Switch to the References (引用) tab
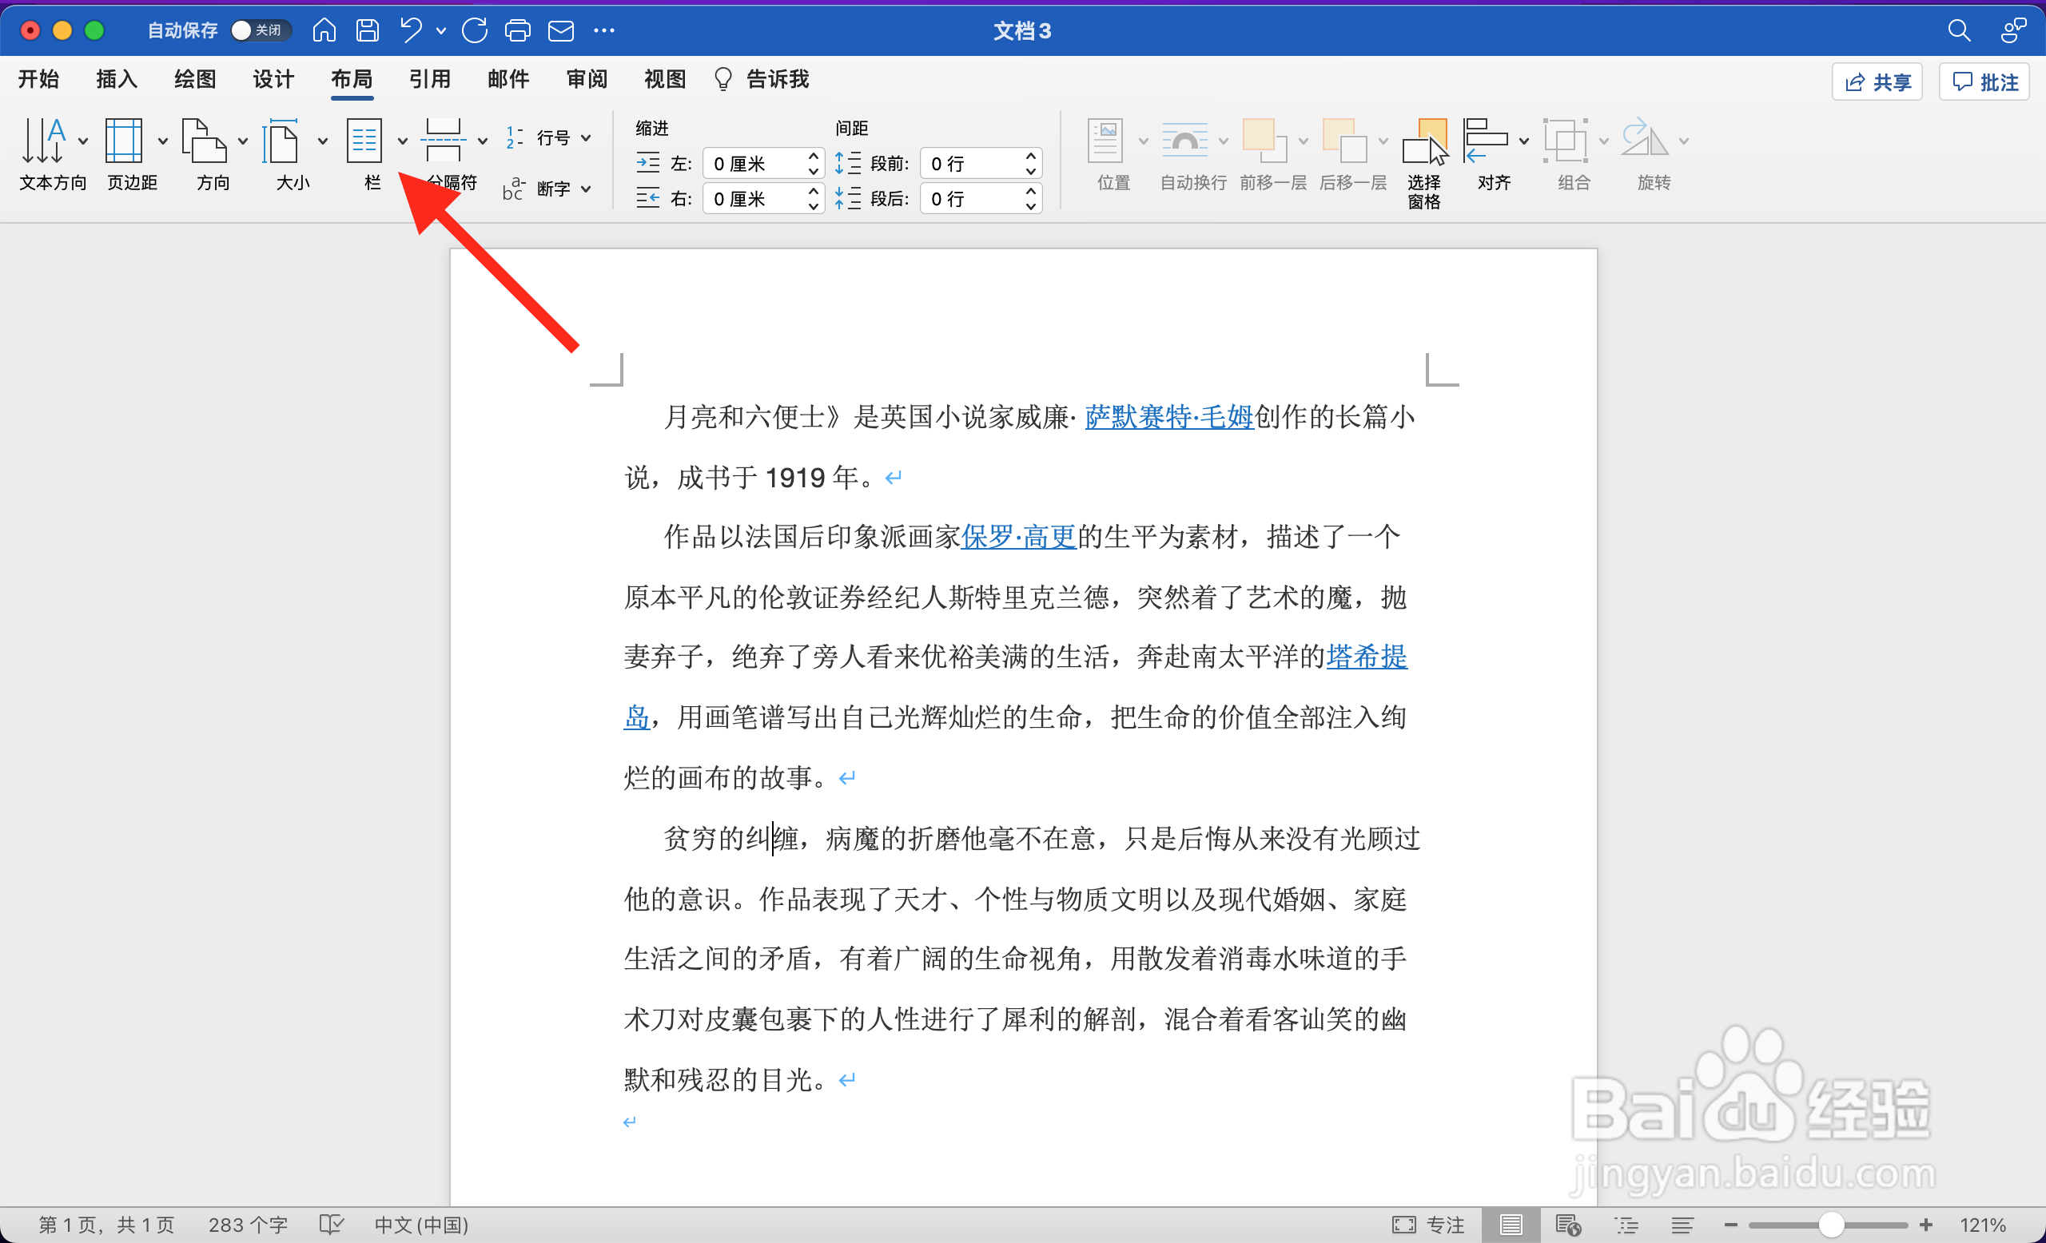Image resolution: width=2046 pixels, height=1243 pixels. point(430,79)
